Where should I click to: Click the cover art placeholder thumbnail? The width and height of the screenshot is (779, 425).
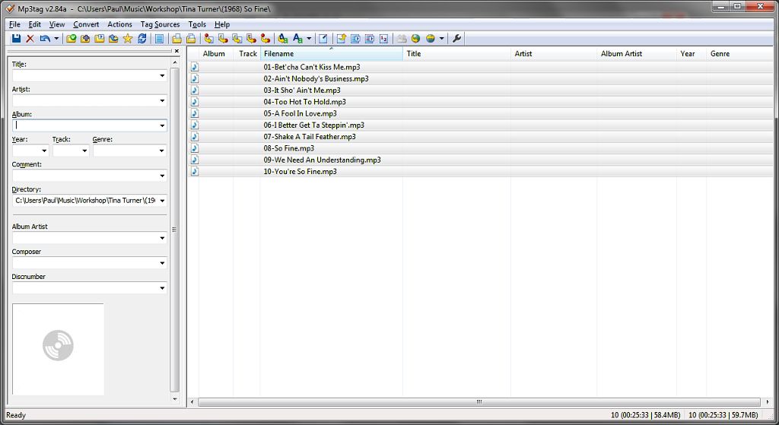coord(58,349)
